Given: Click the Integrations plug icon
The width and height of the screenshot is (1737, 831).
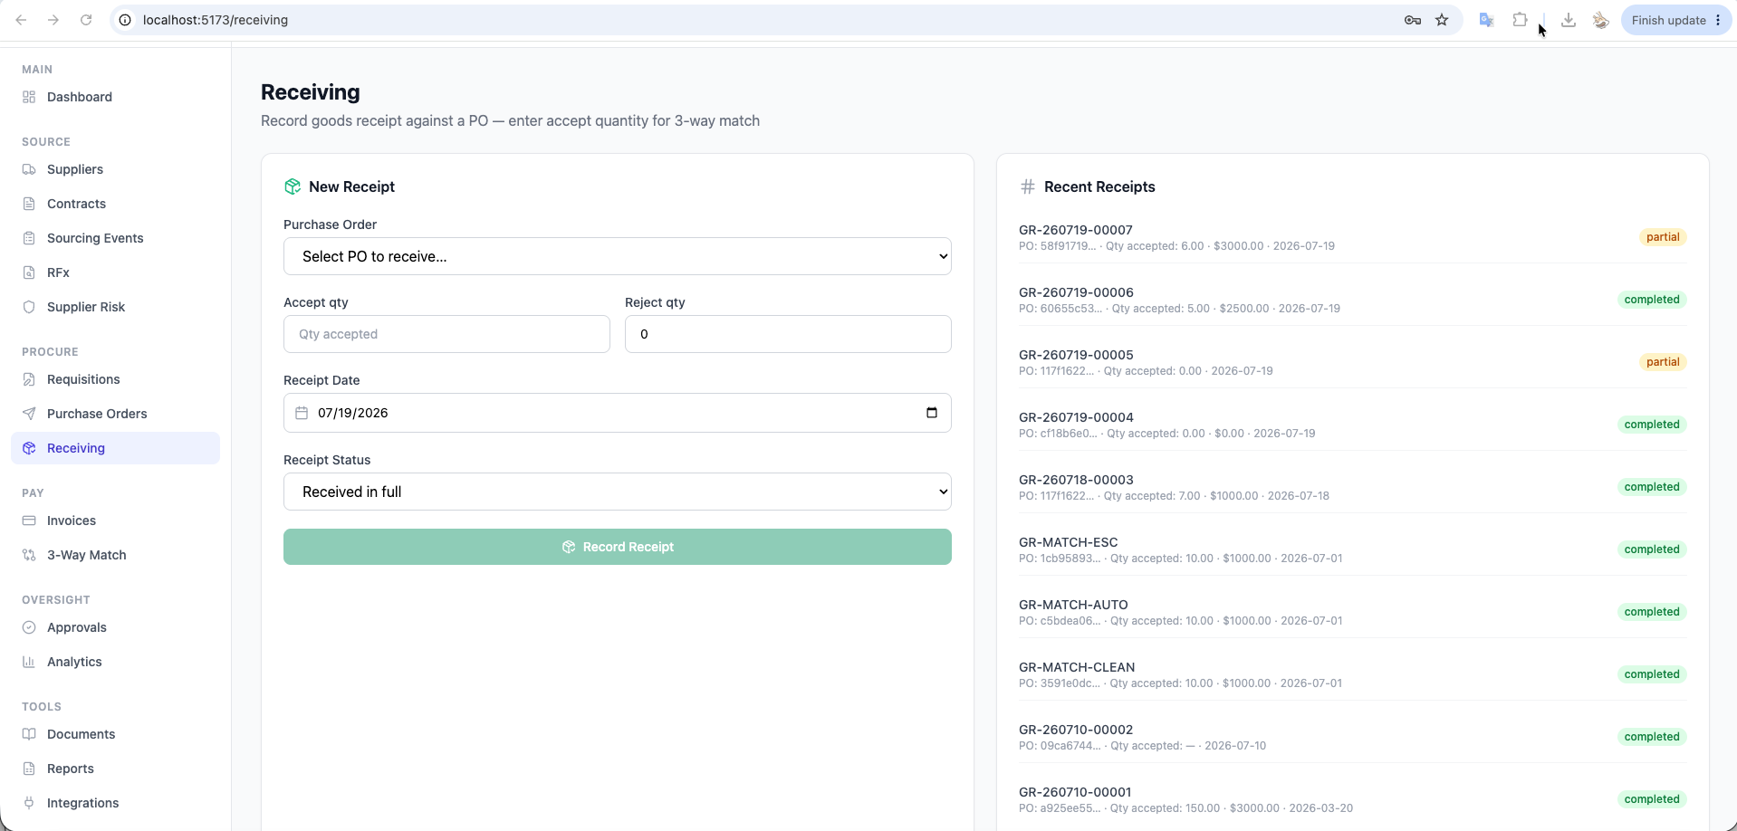Looking at the screenshot, I should (29, 803).
